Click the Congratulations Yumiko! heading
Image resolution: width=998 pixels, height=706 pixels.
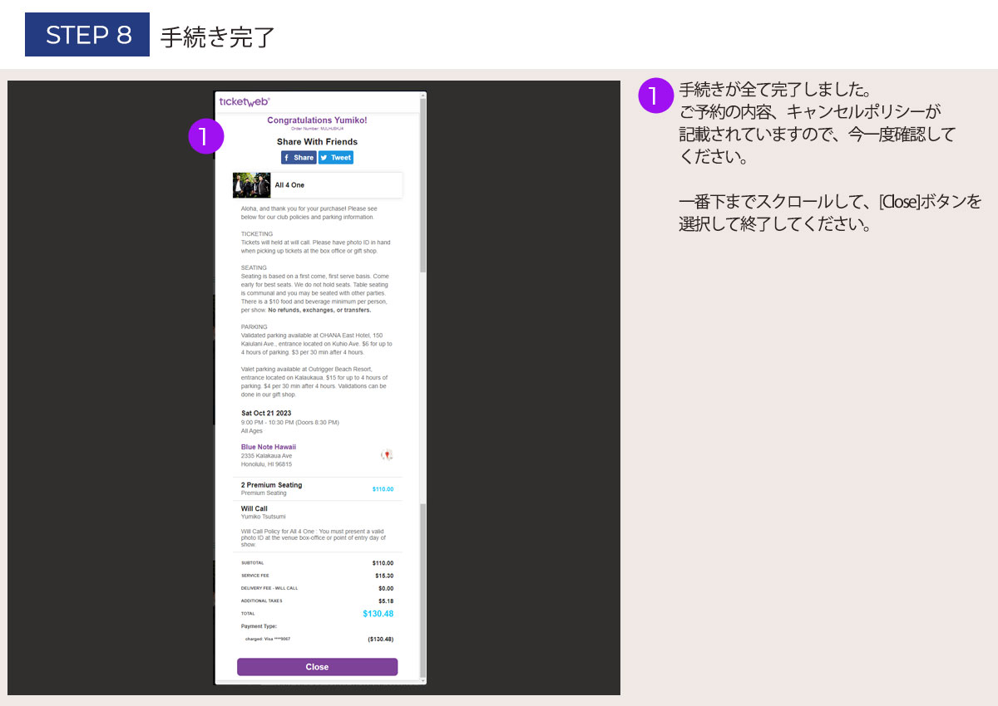pos(317,120)
